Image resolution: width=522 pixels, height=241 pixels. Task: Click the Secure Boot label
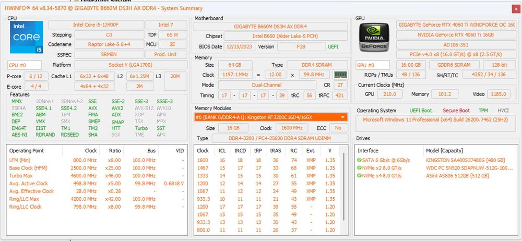(x=456, y=111)
